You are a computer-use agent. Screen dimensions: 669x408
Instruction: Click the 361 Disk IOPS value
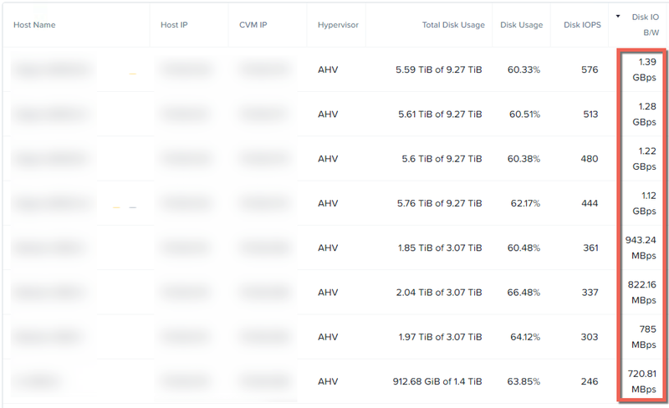point(591,247)
